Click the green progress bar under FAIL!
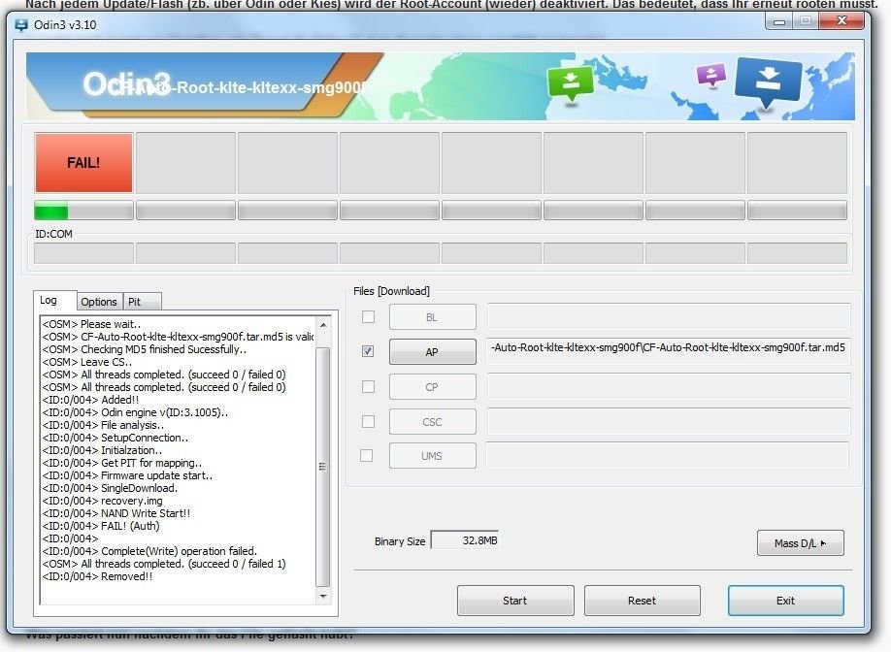Image resolution: width=891 pixels, height=652 pixels. tap(83, 211)
